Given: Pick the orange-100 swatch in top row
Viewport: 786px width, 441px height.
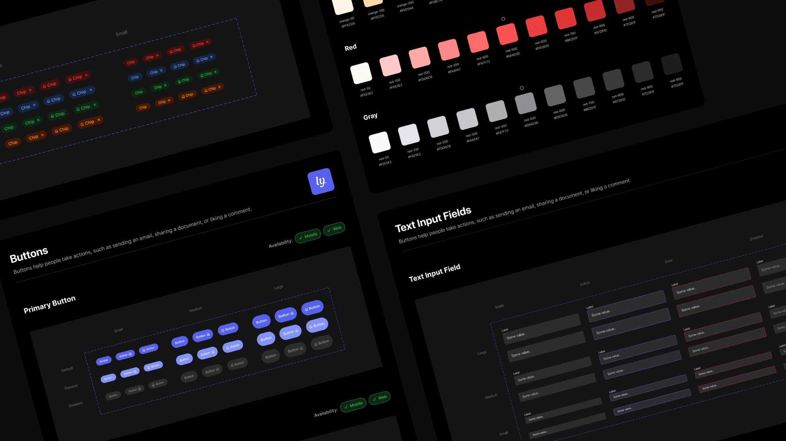Looking at the screenshot, I should 373,2.
